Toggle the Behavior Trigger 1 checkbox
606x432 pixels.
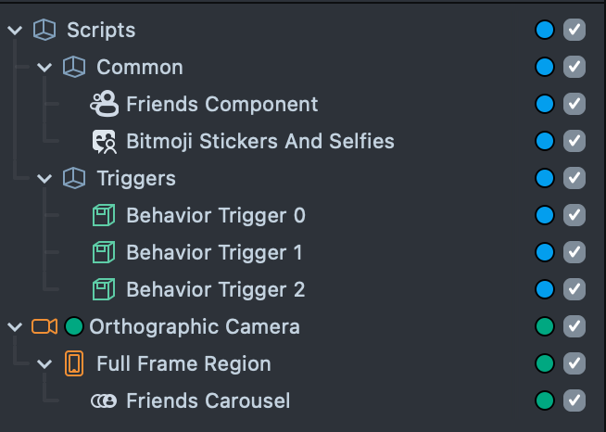[574, 252]
